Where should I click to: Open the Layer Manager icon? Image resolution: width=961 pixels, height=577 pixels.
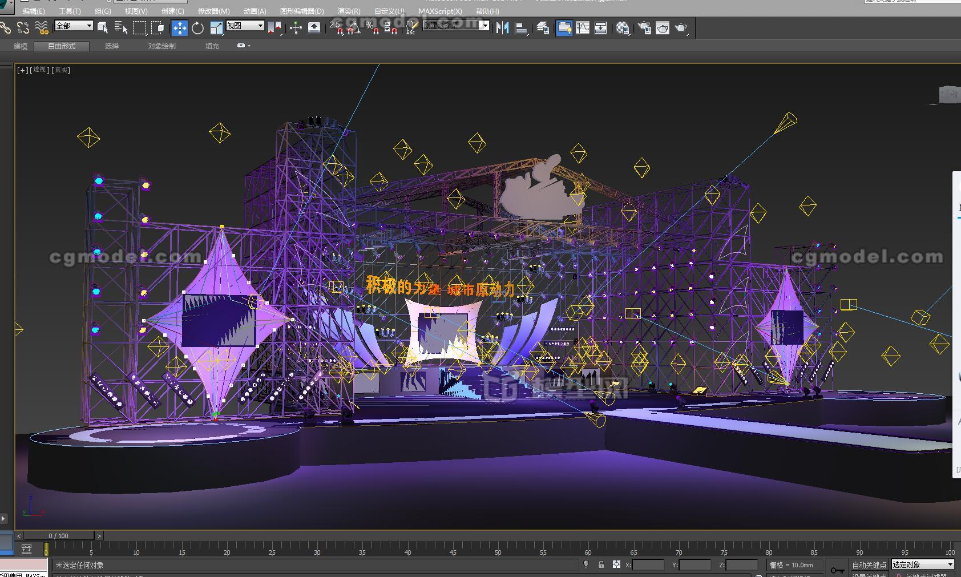(543, 27)
